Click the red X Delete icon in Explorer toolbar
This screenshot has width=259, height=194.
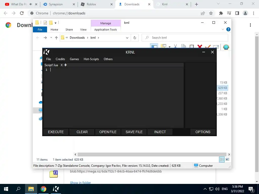(200, 46)
